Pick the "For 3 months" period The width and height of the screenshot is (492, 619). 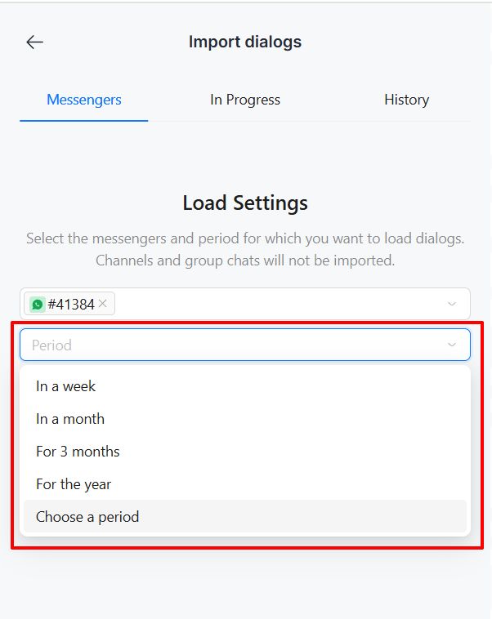[78, 452]
